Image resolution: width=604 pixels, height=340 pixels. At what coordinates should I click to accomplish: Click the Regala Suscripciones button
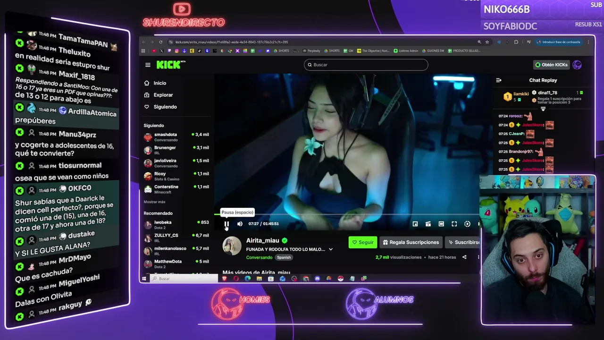(x=411, y=242)
